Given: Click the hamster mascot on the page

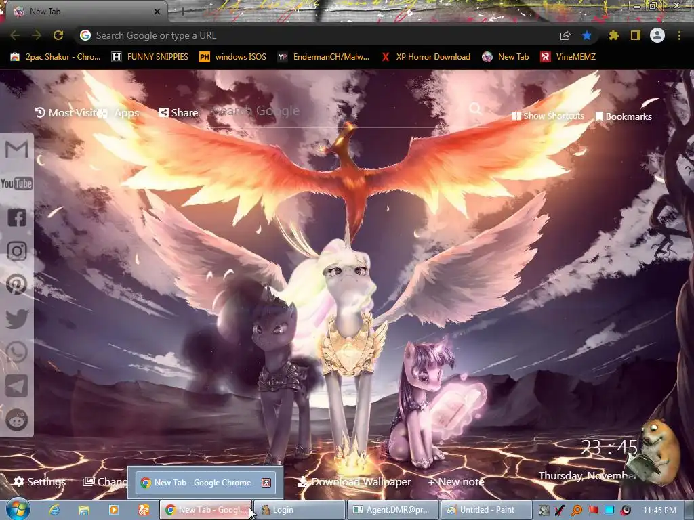Looking at the screenshot, I should (656, 453).
